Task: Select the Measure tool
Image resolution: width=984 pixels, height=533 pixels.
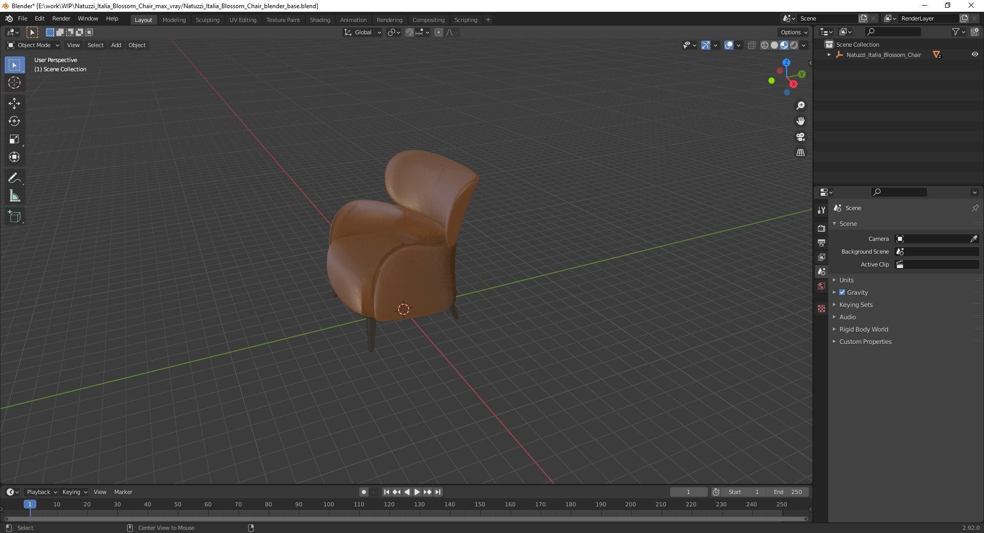Action: point(14,196)
